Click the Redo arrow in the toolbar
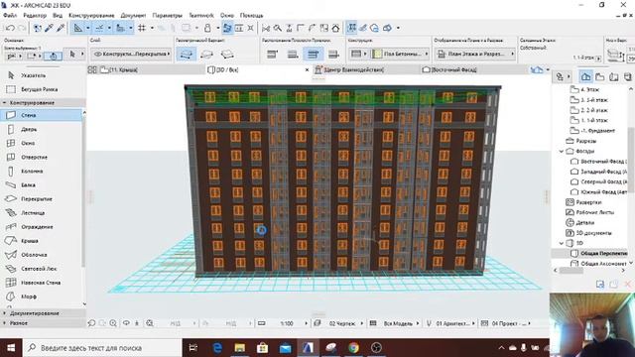The height and width of the screenshot is (357, 635). pos(22,28)
